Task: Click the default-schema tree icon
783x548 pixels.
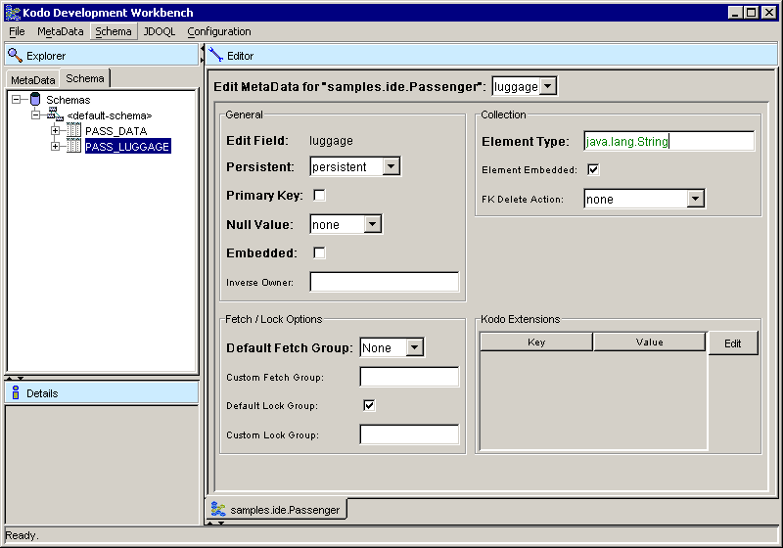Action: (x=55, y=114)
